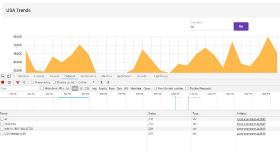Filter requests by WS type
Screen dimensions: 280x151
click(x=126, y=88)
